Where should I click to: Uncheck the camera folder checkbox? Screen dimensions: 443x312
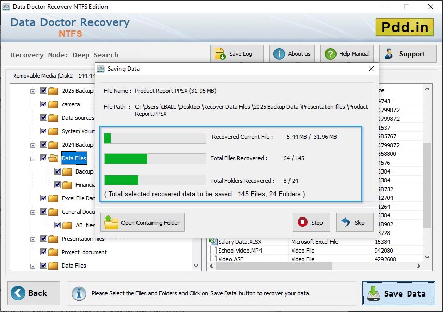[x=43, y=104]
